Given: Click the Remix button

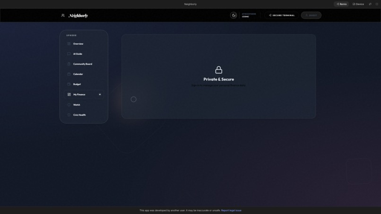Looking at the screenshot, I should click(x=341, y=4).
